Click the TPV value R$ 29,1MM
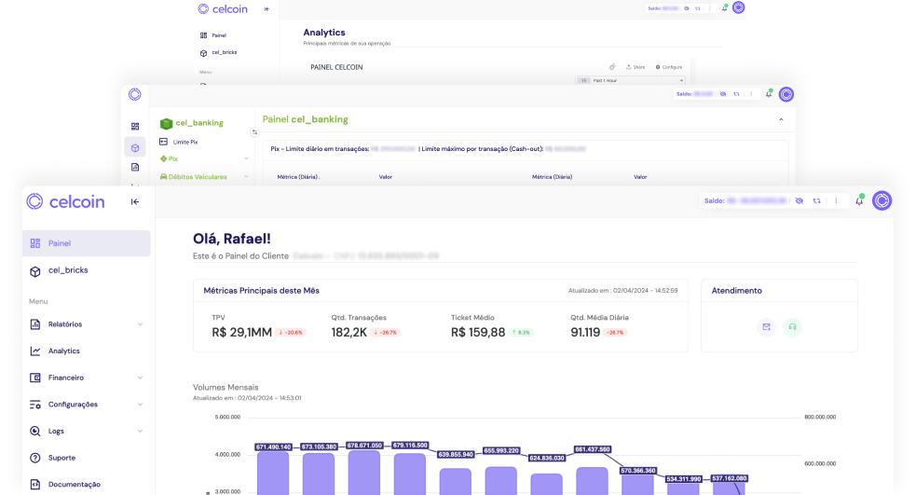 pyautogui.click(x=241, y=333)
